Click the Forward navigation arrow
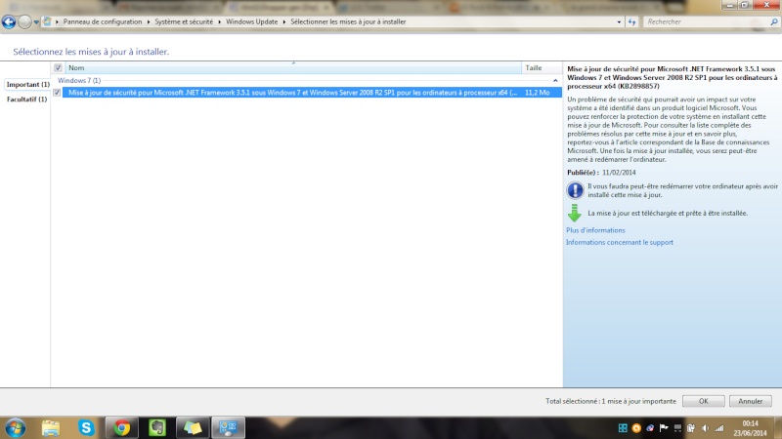Image resolution: width=782 pixels, height=439 pixels. (24, 21)
